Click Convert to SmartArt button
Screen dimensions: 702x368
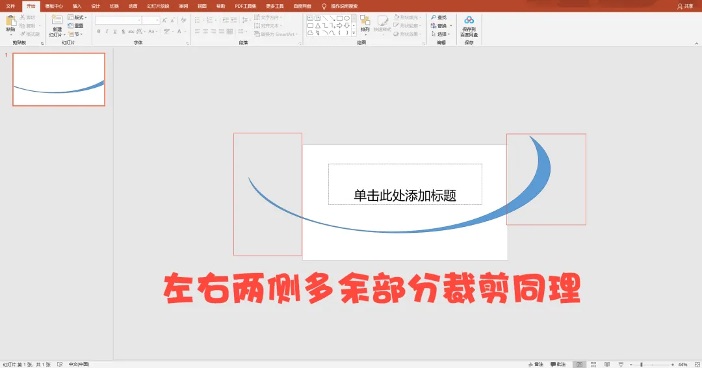point(276,34)
